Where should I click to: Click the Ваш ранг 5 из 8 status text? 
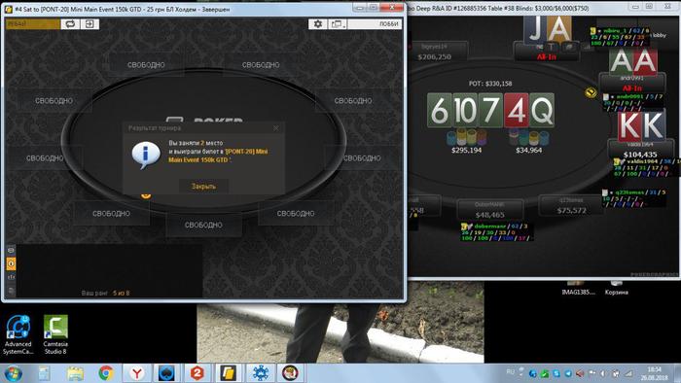tap(105, 294)
